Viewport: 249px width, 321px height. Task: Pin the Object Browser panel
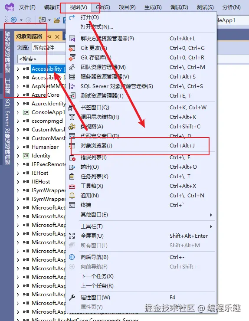click(49, 36)
